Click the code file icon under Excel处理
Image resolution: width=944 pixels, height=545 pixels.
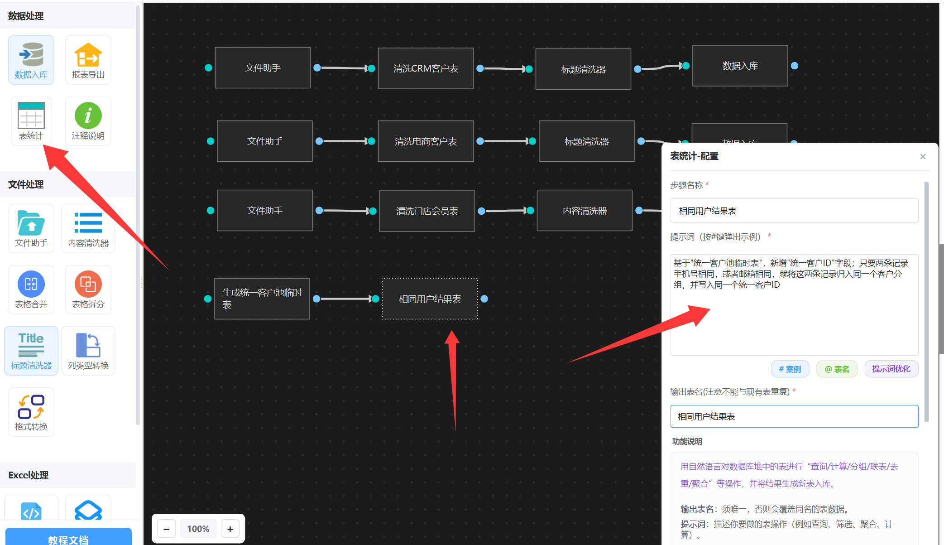pos(31,511)
